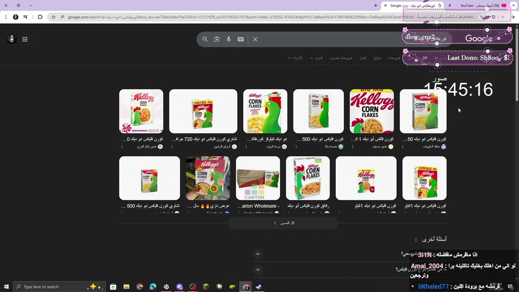Select the فيديوهات قصيرة filter
519x292 pixels.
click(x=341, y=58)
